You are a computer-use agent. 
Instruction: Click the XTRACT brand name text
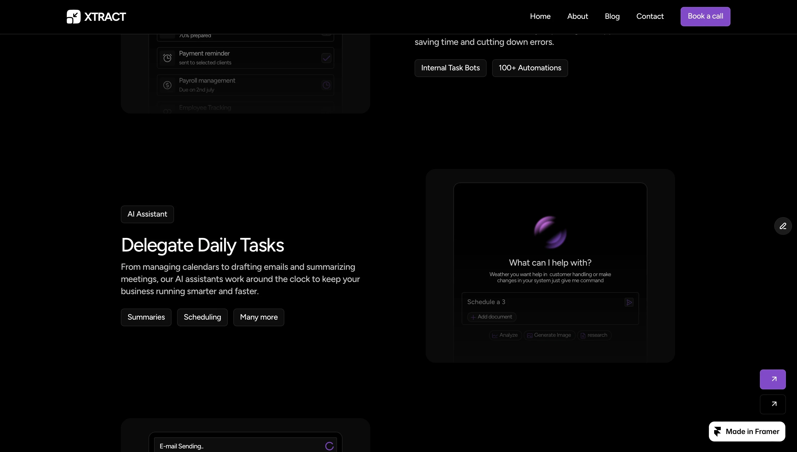[105, 17]
